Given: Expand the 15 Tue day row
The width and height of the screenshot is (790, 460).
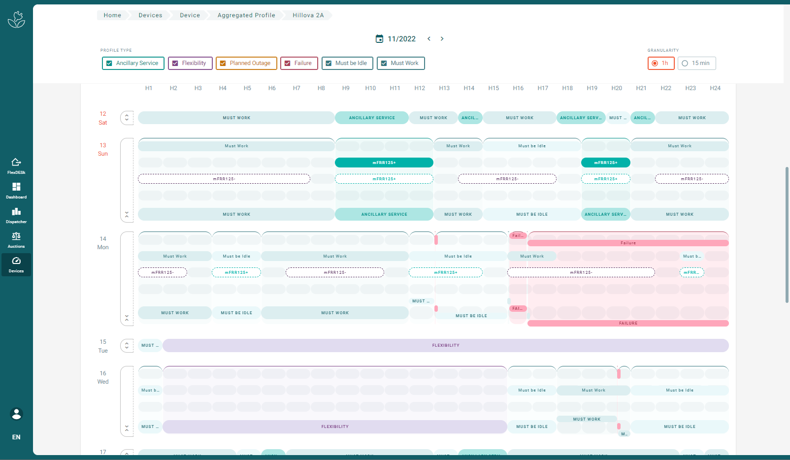Looking at the screenshot, I should (127, 346).
